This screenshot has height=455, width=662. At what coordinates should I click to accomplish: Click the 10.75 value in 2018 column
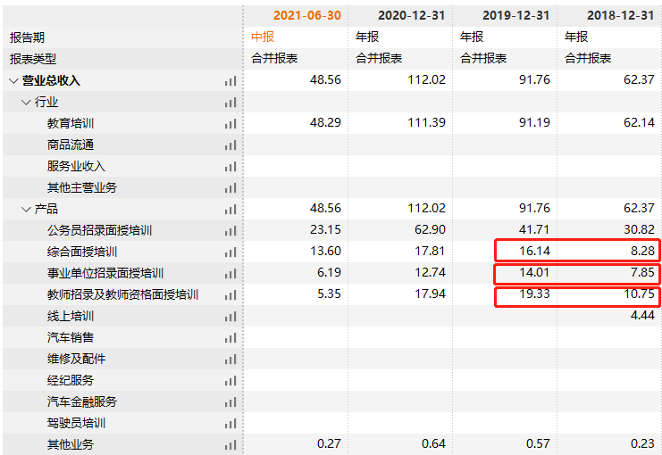638,294
